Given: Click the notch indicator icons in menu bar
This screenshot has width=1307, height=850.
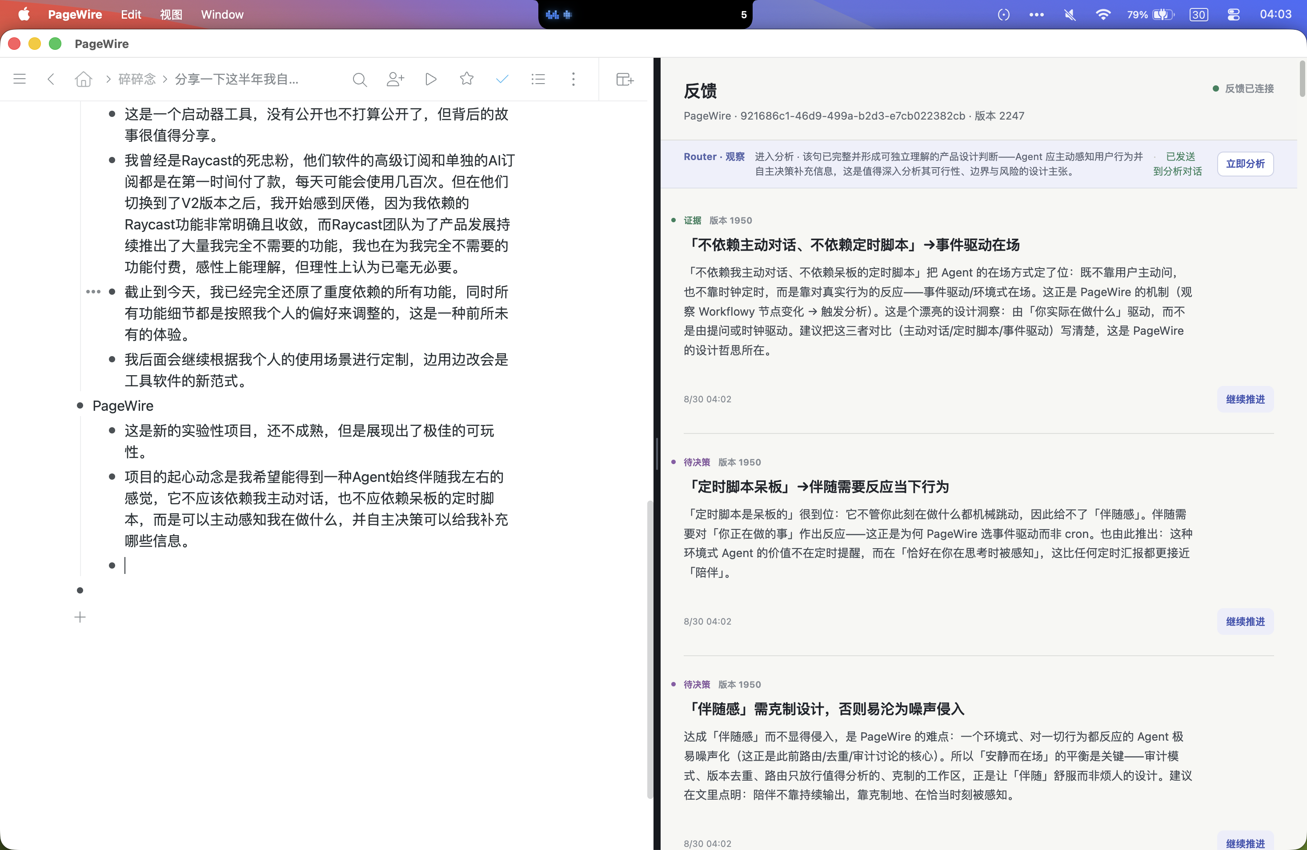Looking at the screenshot, I should point(558,15).
